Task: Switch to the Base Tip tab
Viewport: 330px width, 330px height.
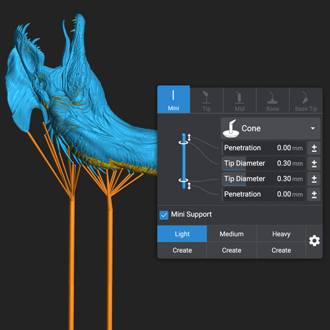Action: click(x=306, y=100)
